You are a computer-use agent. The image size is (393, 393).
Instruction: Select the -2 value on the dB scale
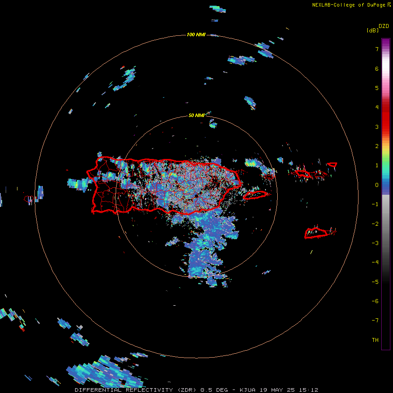coord(375,224)
